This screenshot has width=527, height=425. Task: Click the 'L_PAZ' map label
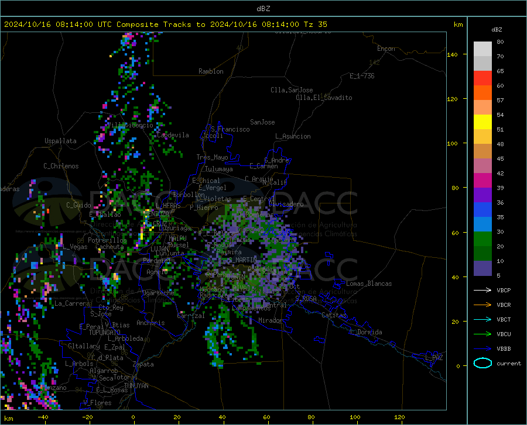[x=434, y=358]
